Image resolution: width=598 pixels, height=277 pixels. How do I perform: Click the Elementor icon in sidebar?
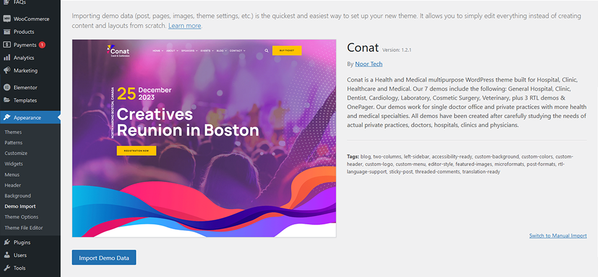pyautogui.click(x=7, y=88)
